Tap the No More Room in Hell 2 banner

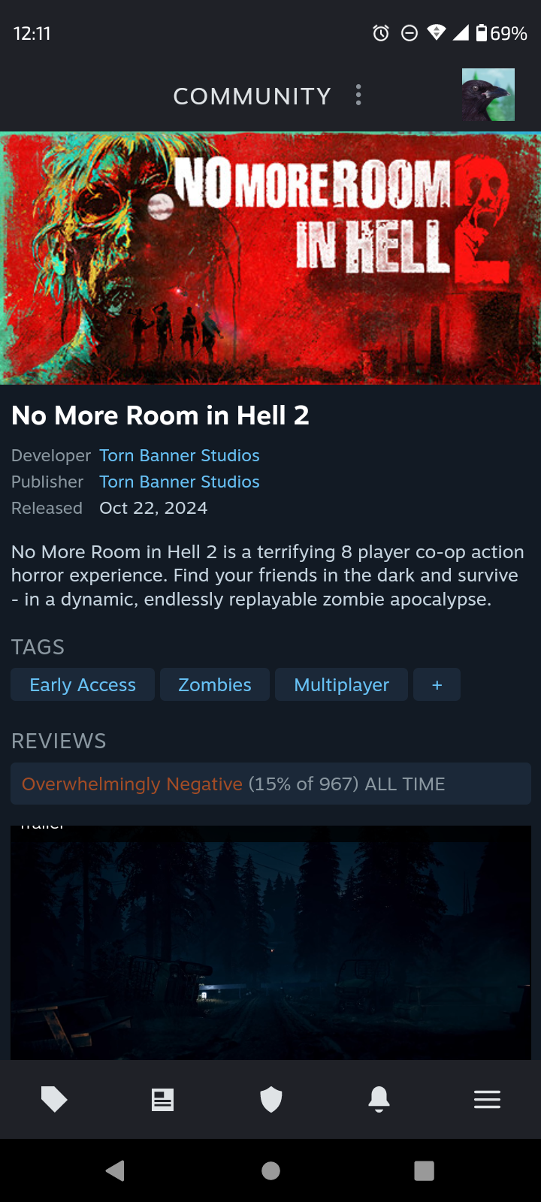coord(270,258)
